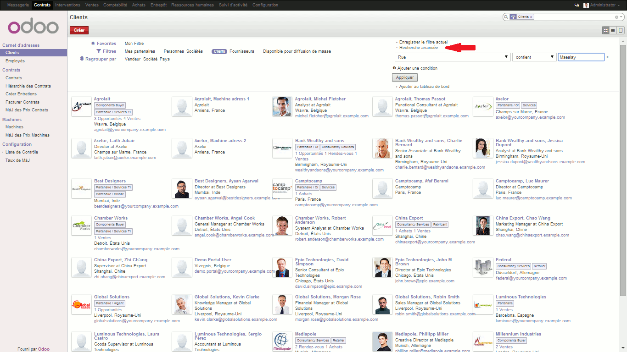Open the chat conversations icon in top bar
The width and height of the screenshot is (627, 352).
click(x=577, y=5)
